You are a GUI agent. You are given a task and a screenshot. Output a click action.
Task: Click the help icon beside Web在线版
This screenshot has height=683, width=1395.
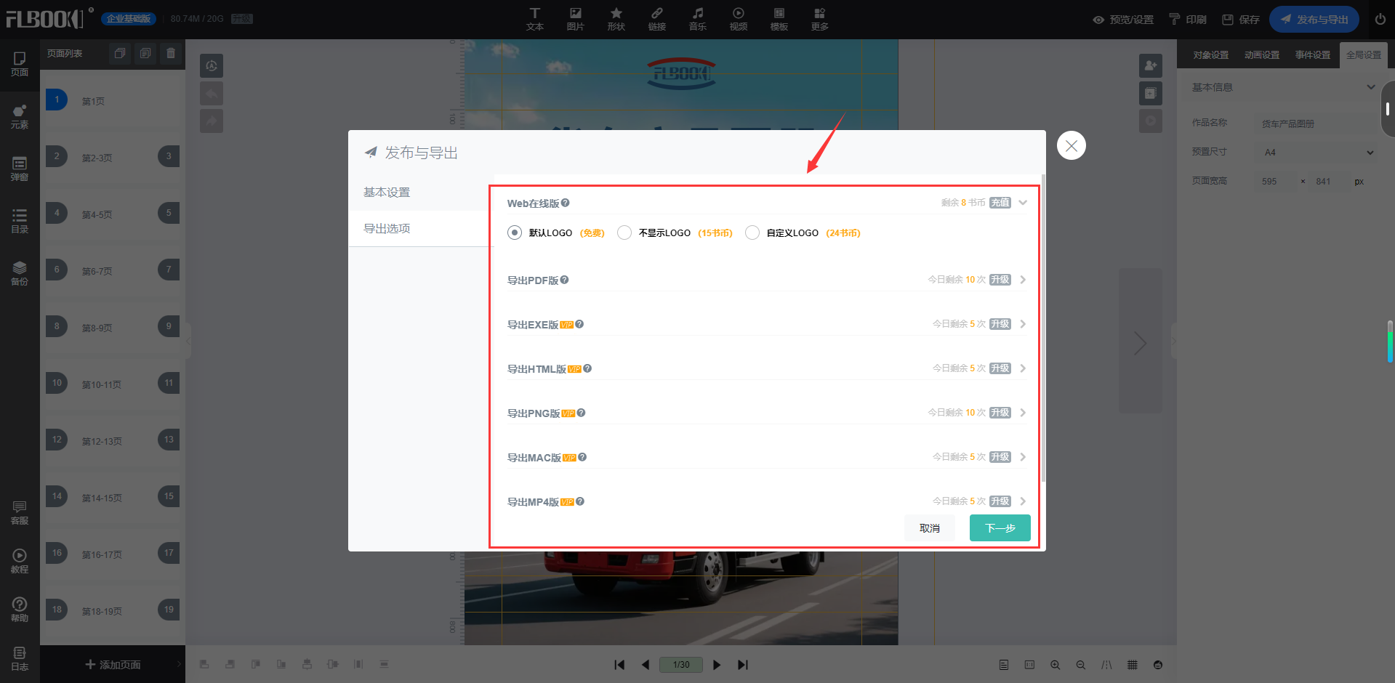point(566,203)
